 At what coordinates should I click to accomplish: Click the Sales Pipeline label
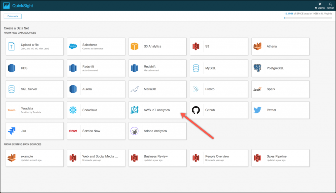click(x=277, y=156)
